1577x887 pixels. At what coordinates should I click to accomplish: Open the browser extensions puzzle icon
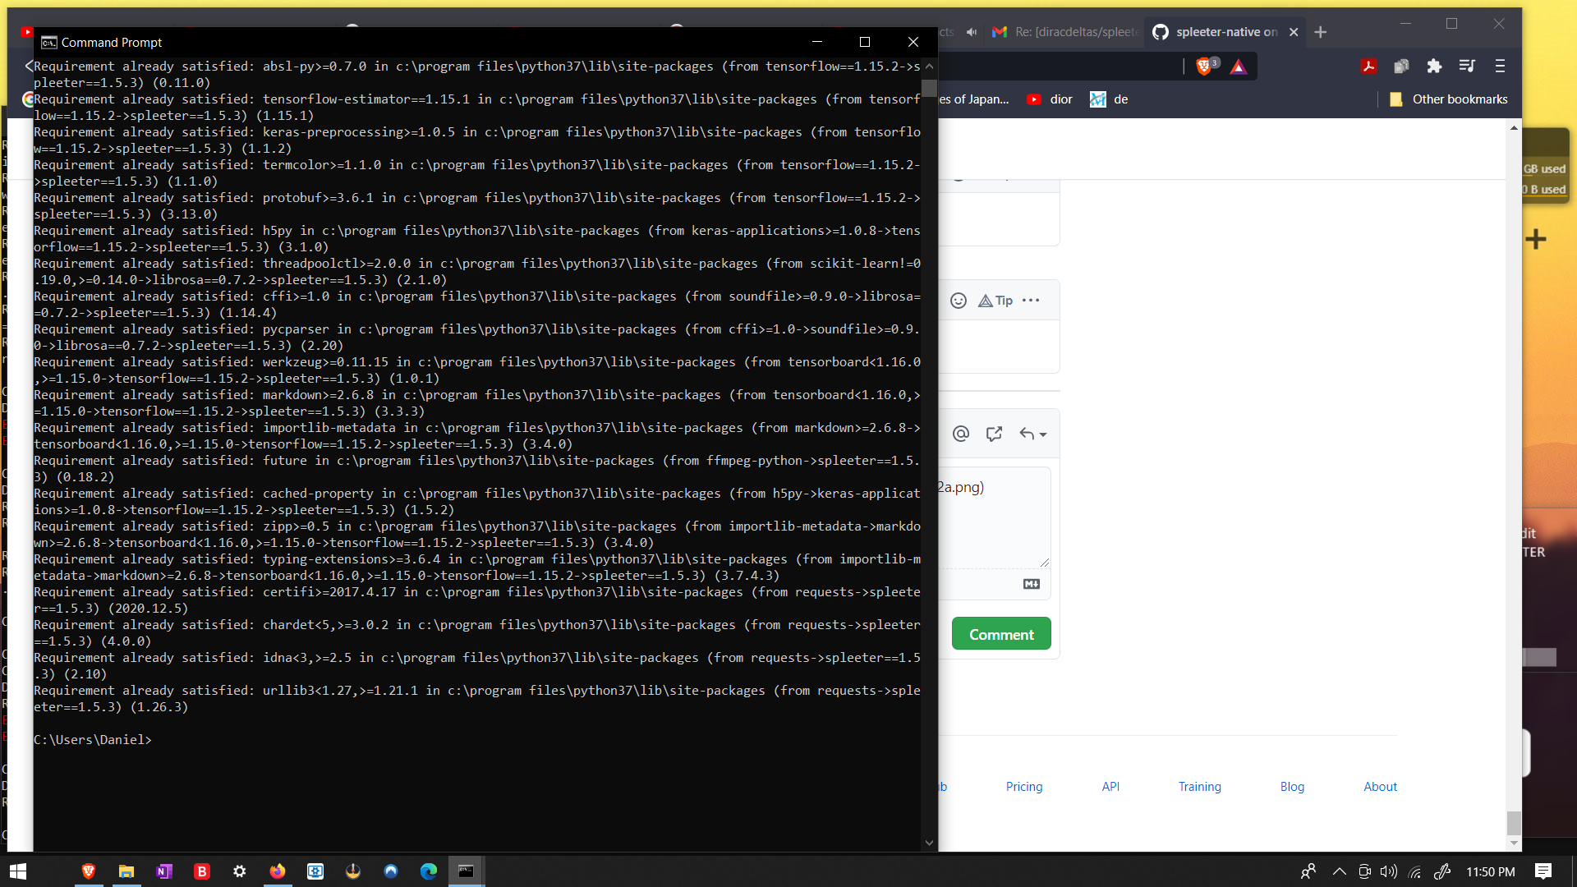click(x=1435, y=66)
